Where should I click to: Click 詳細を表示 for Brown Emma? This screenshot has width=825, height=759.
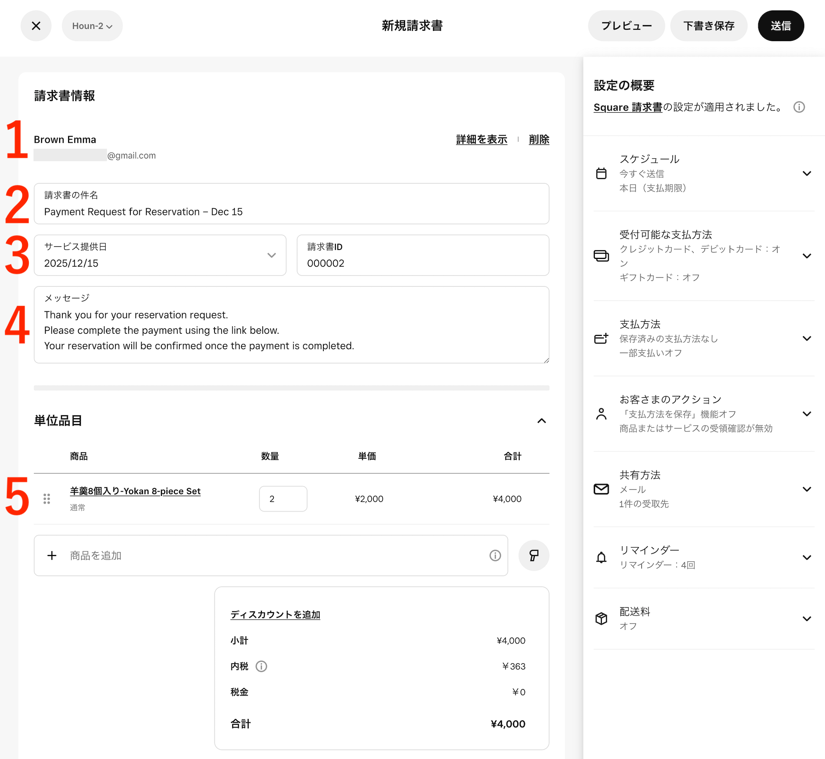481,139
